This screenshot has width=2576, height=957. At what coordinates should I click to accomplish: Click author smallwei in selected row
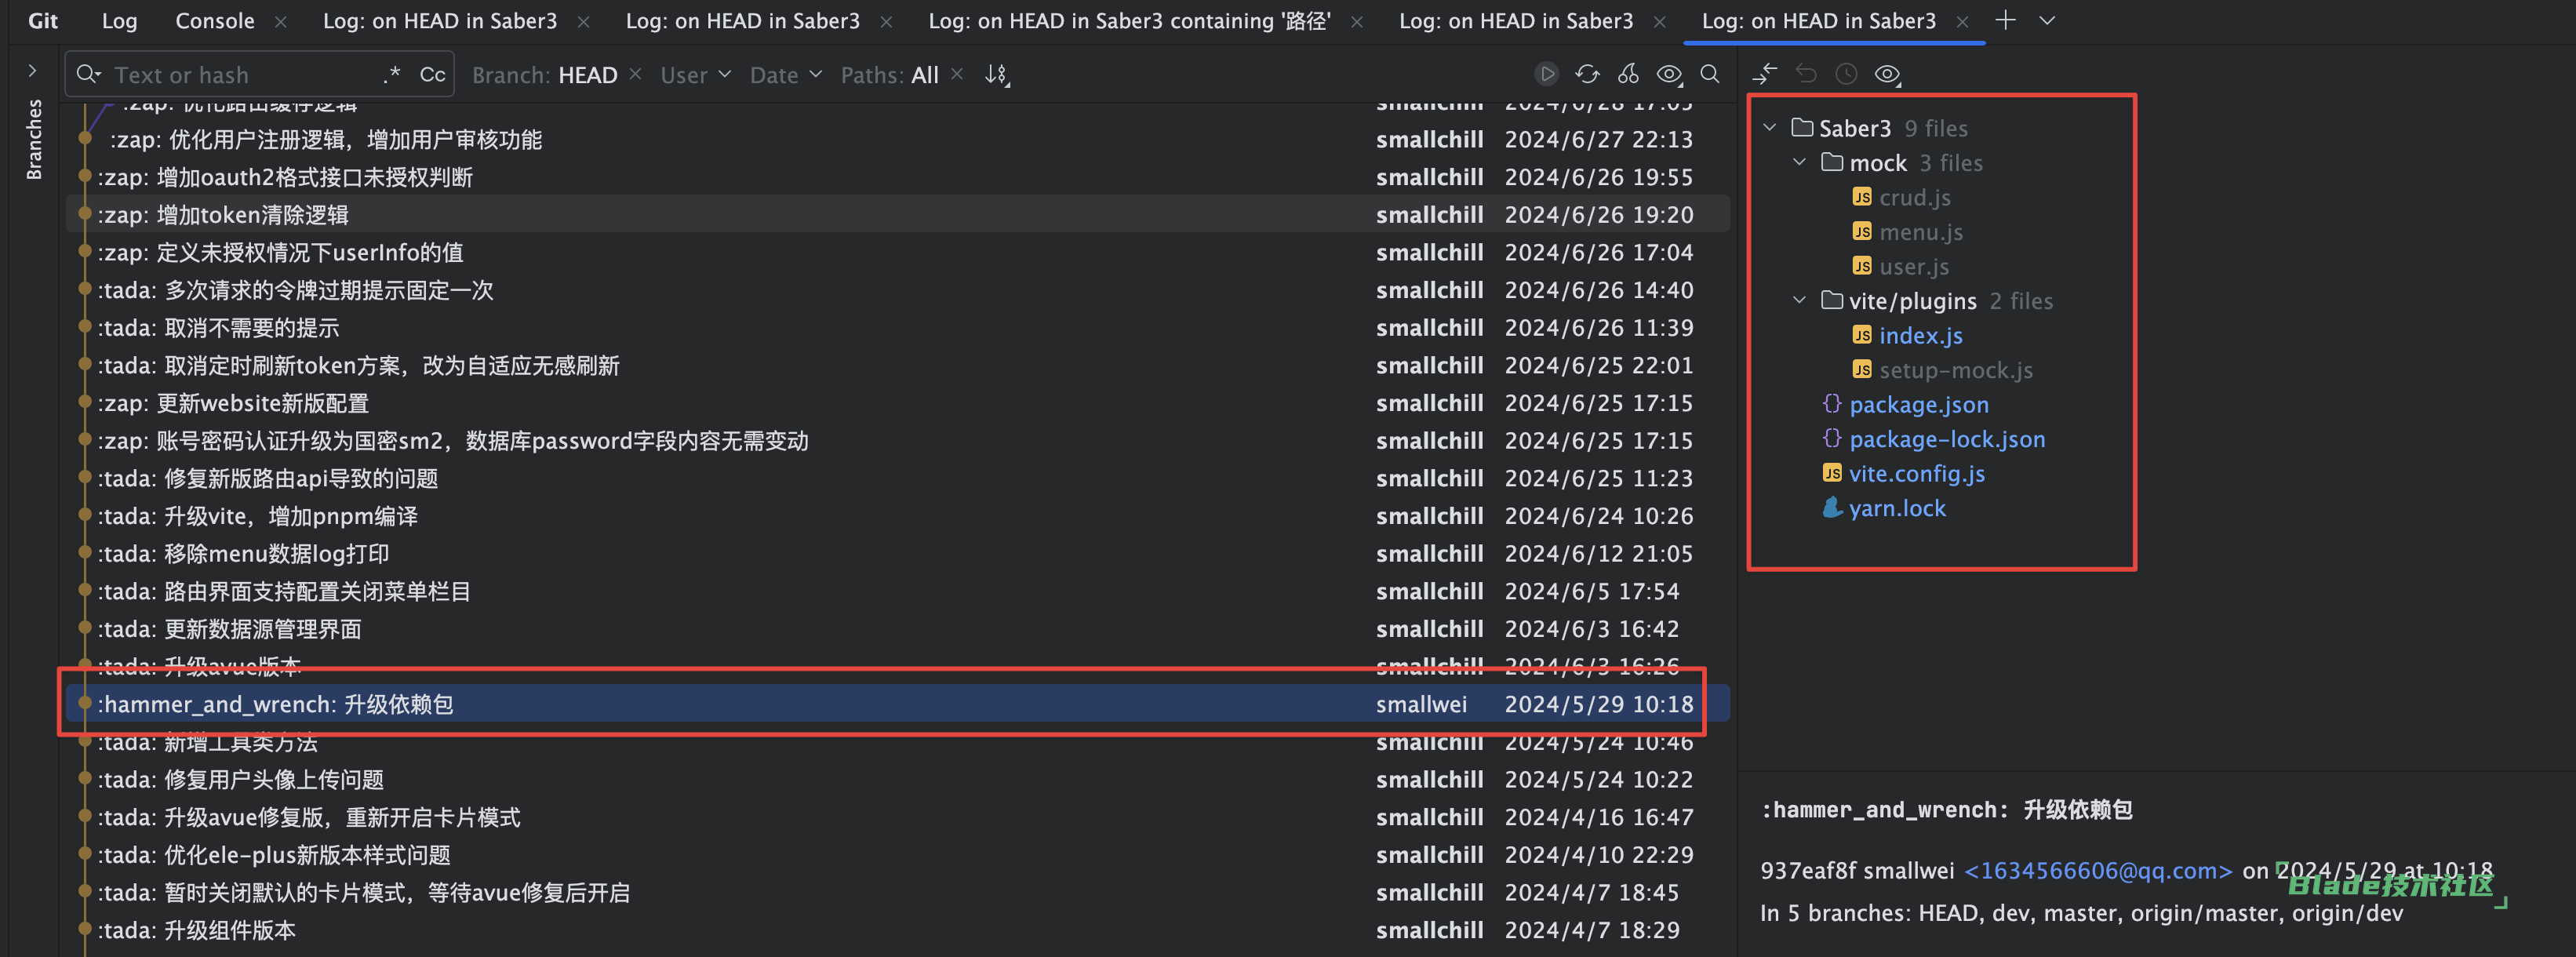[1421, 704]
